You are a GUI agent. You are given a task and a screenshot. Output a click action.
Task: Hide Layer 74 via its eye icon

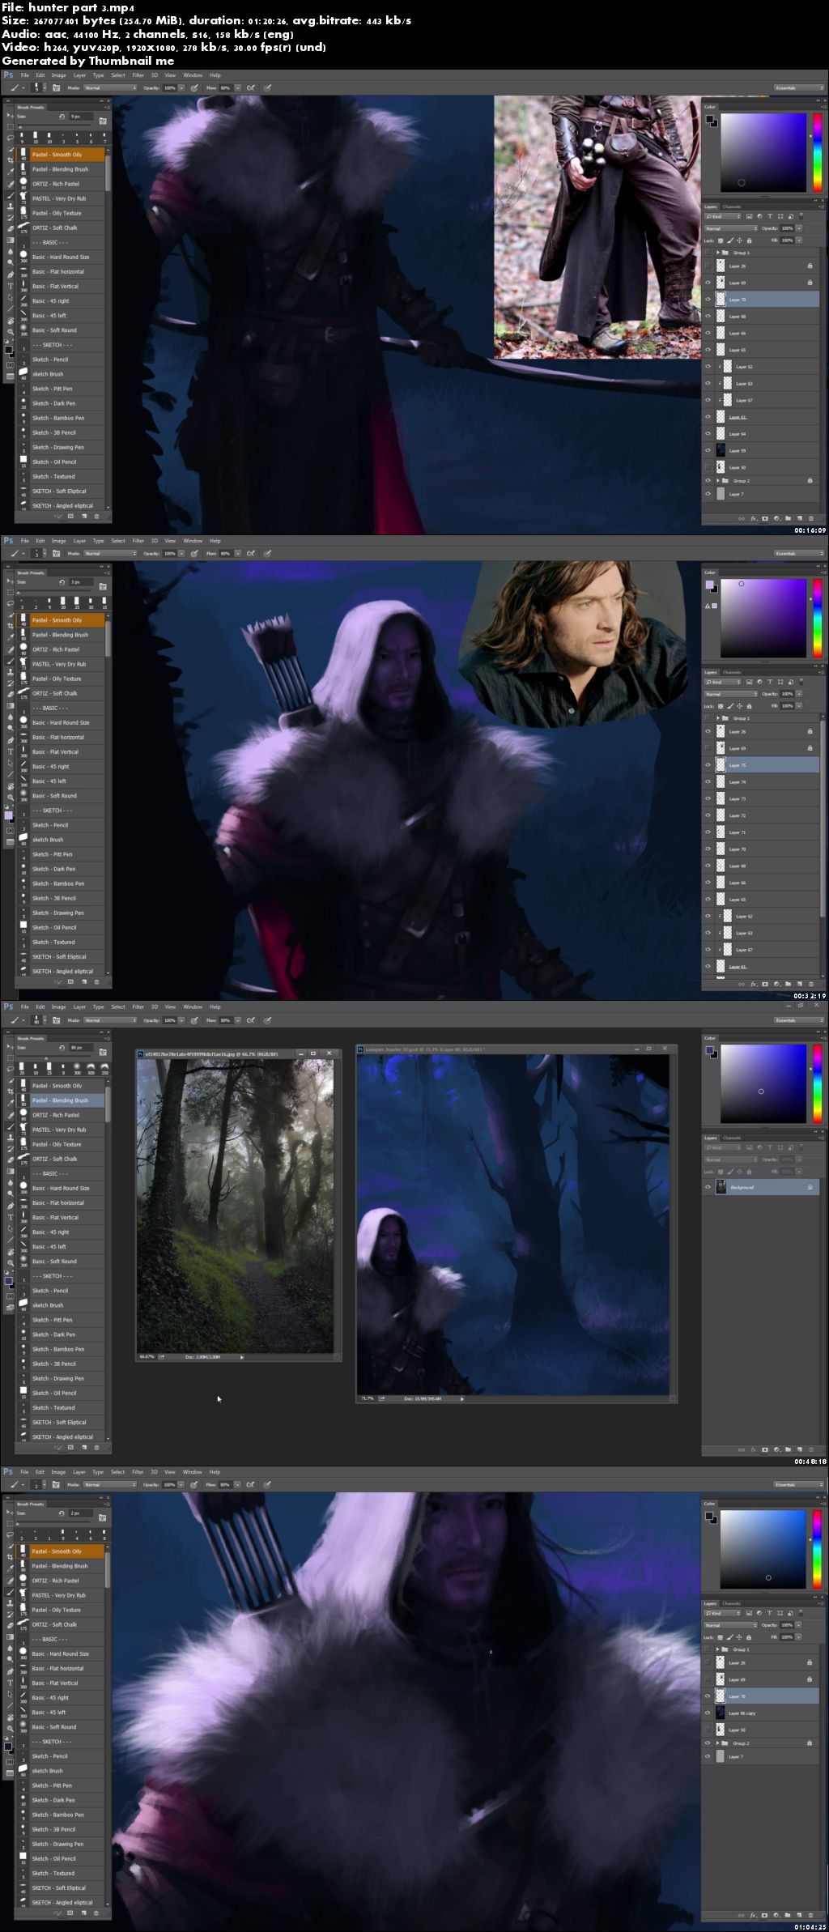708,782
